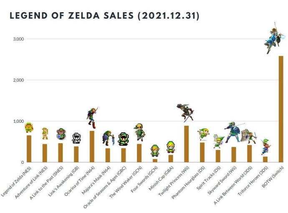
Task: Click the Legend of Zelda (NES) bar
Action: 29,149
